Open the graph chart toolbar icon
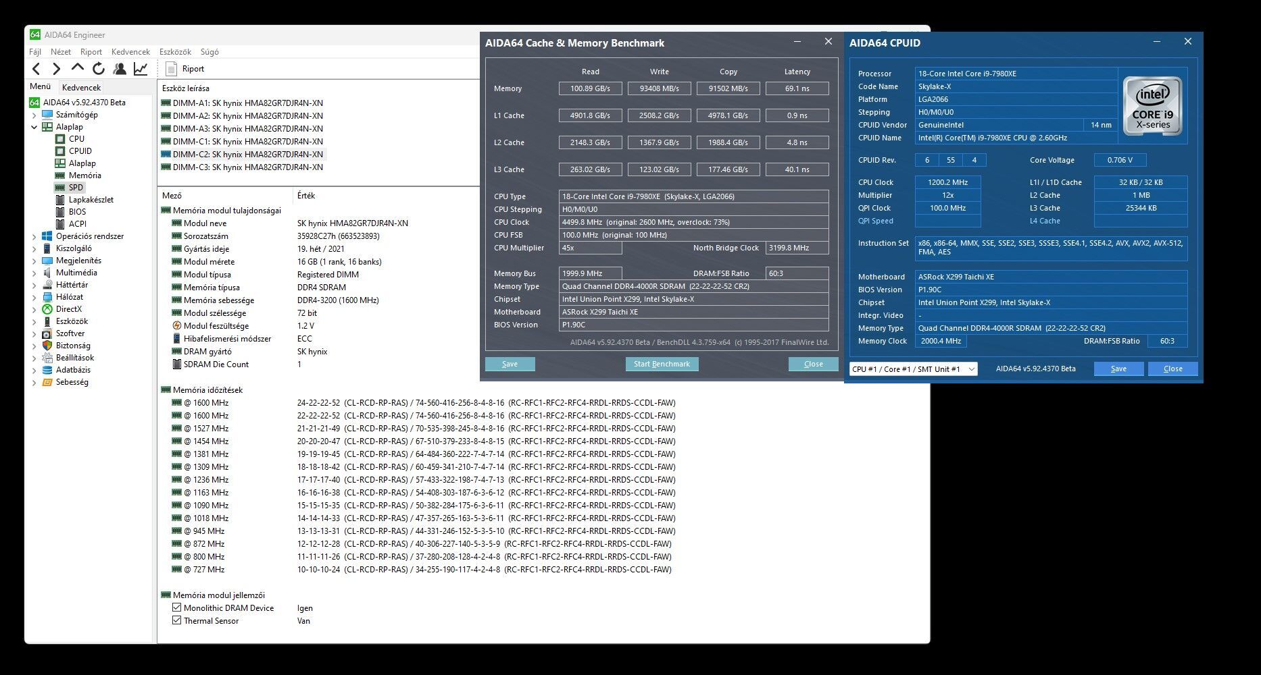This screenshot has height=675, width=1261. [x=141, y=68]
